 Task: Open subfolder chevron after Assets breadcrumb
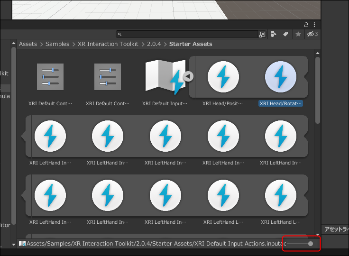[41, 44]
